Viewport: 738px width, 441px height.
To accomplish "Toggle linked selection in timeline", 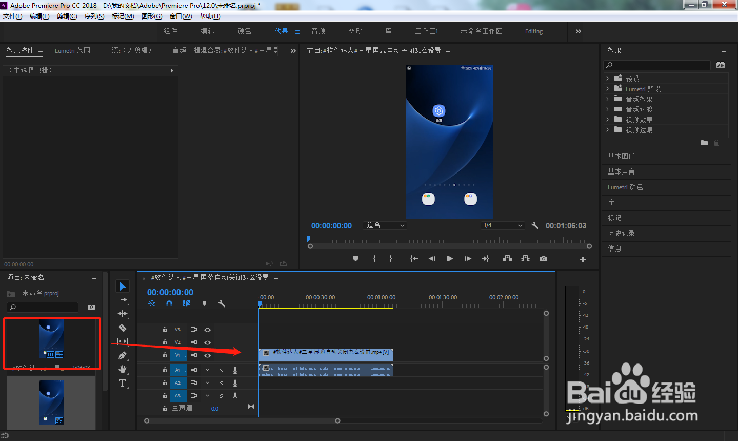I will click(187, 303).
